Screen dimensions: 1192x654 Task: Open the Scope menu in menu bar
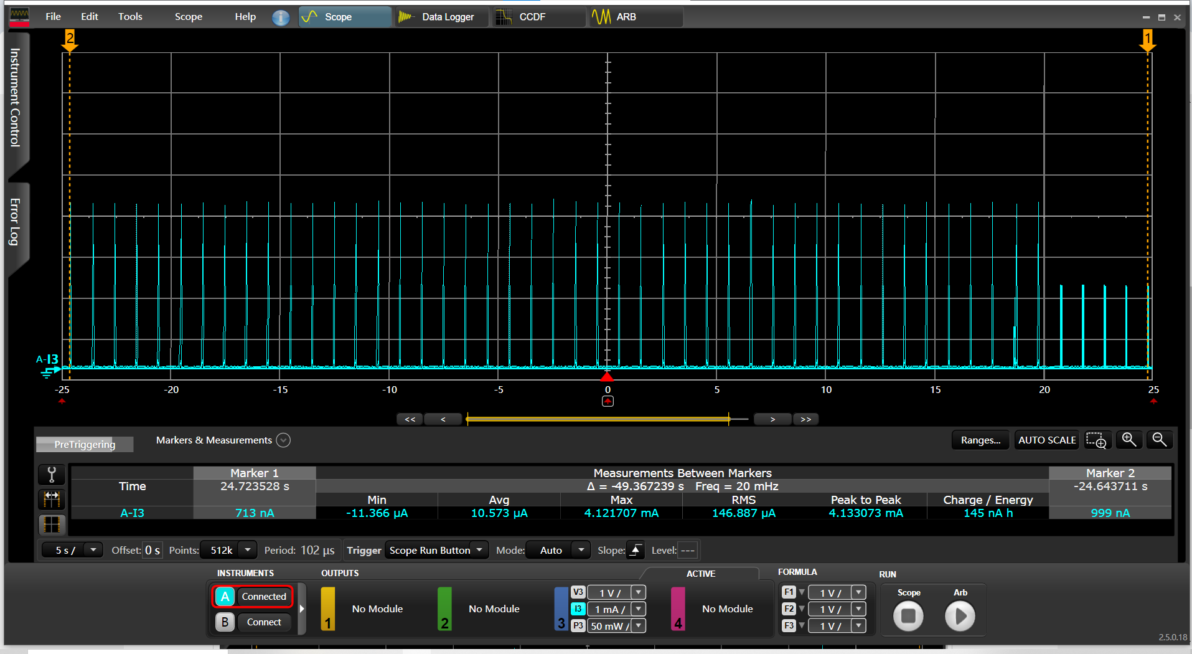(x=188, y=17)
